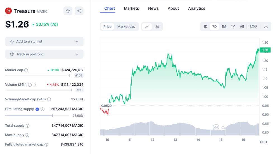
Task: Click the date label 13 on x-axis
Action: click(176, 140)
